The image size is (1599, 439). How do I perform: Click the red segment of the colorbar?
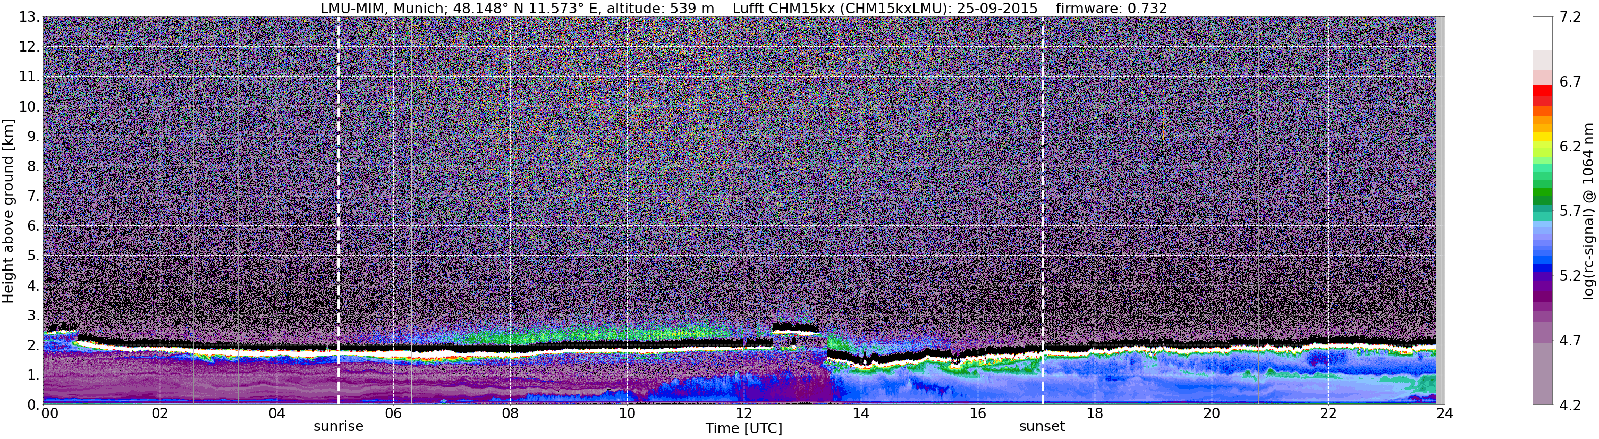(x=1543, y=91)
